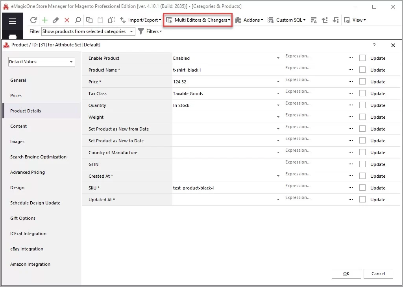
Task: Open ellipsis for Created At expression
Action: coord(351,176)
